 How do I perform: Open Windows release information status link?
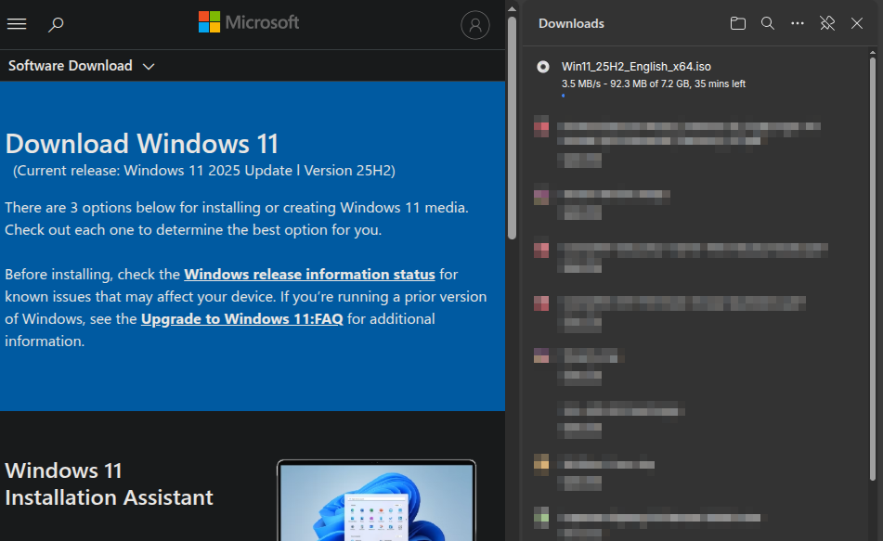click(309, 275)
